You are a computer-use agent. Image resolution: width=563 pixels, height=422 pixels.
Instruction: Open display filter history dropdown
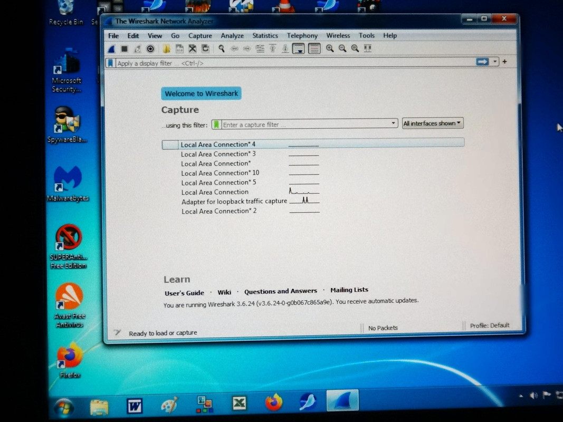click(495, 62)
